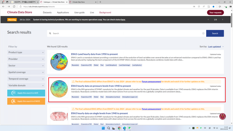Open Windows Start menu
Viewport: 233px width, 131px height.
pos(103,128)
